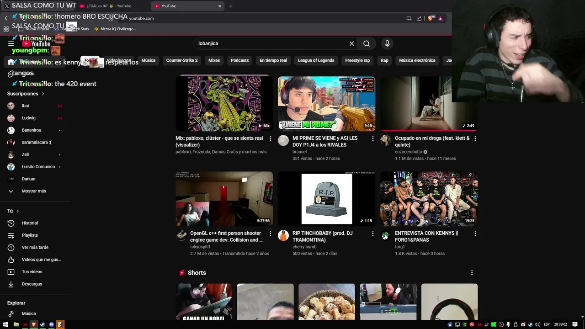Open Descargas in the sidebar
The height and width of the screenshot is (329, 585).
pos(36,284)
